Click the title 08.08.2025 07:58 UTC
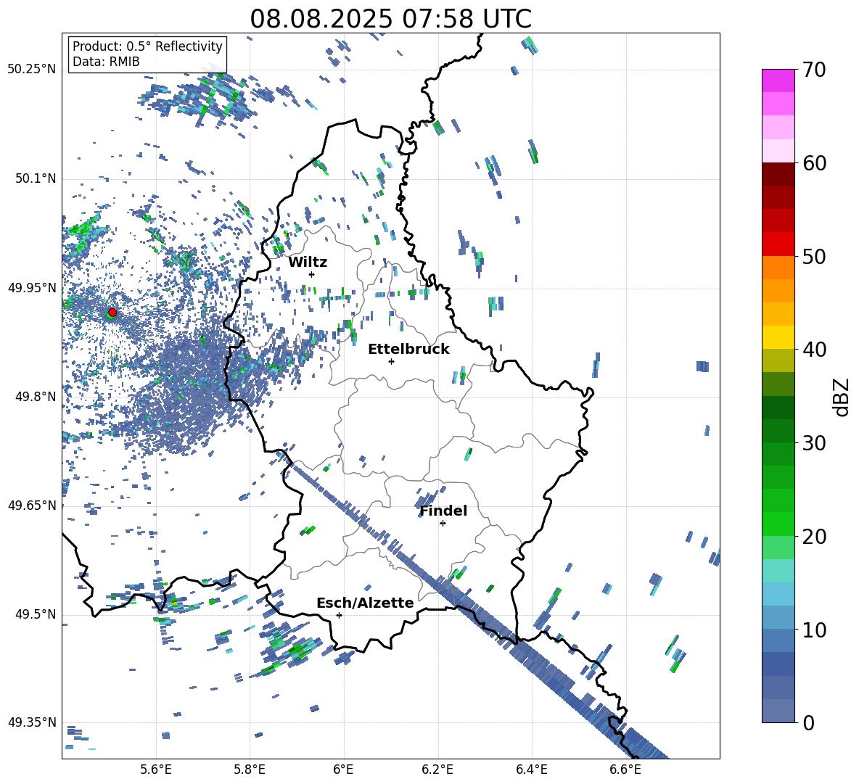 [x=390, y=19]
